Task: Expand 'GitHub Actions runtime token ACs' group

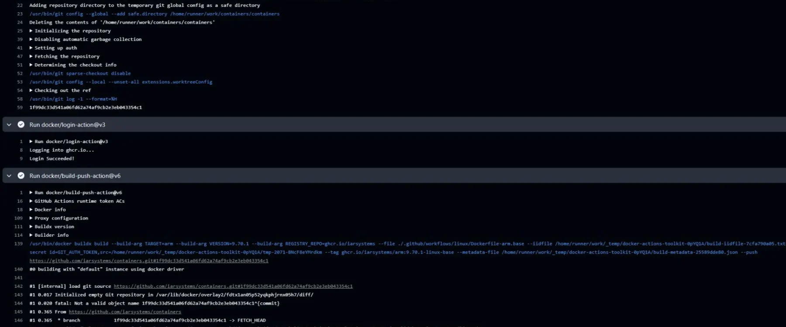Action: point(31,201)
